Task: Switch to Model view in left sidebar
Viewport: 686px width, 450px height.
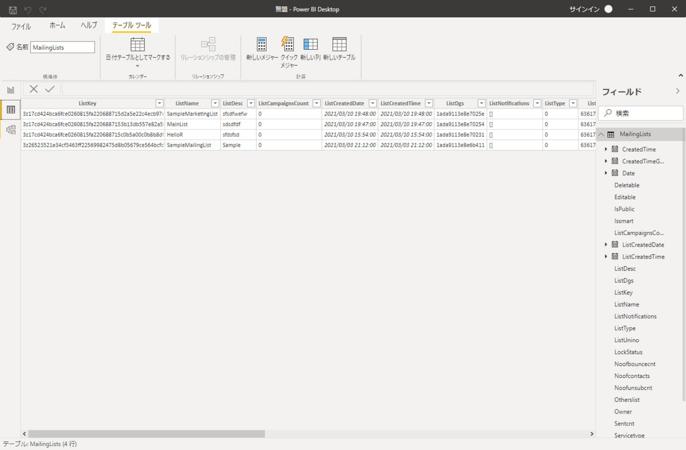Action: (x=10, y=130)
